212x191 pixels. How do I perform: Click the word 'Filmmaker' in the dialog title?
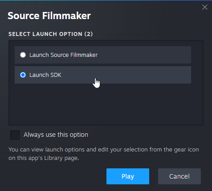coord(66,16)
